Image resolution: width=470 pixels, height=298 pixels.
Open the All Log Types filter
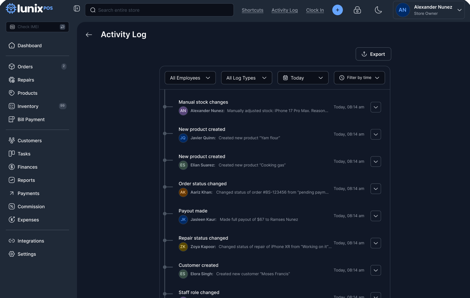pos(246,78)
